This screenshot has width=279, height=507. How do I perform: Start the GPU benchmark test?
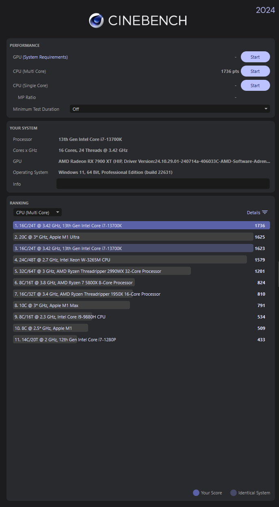[255, 57]
